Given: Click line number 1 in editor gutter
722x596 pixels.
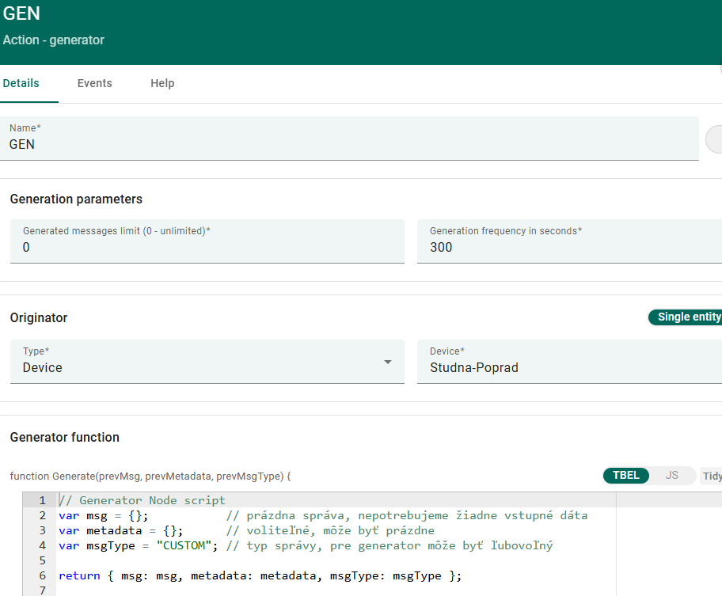Looking at the screenshot, I should click(x=42, y=500).
